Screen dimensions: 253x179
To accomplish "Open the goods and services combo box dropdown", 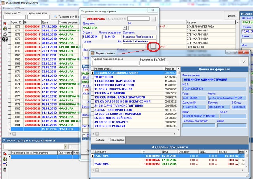I will tap(66, 147).
